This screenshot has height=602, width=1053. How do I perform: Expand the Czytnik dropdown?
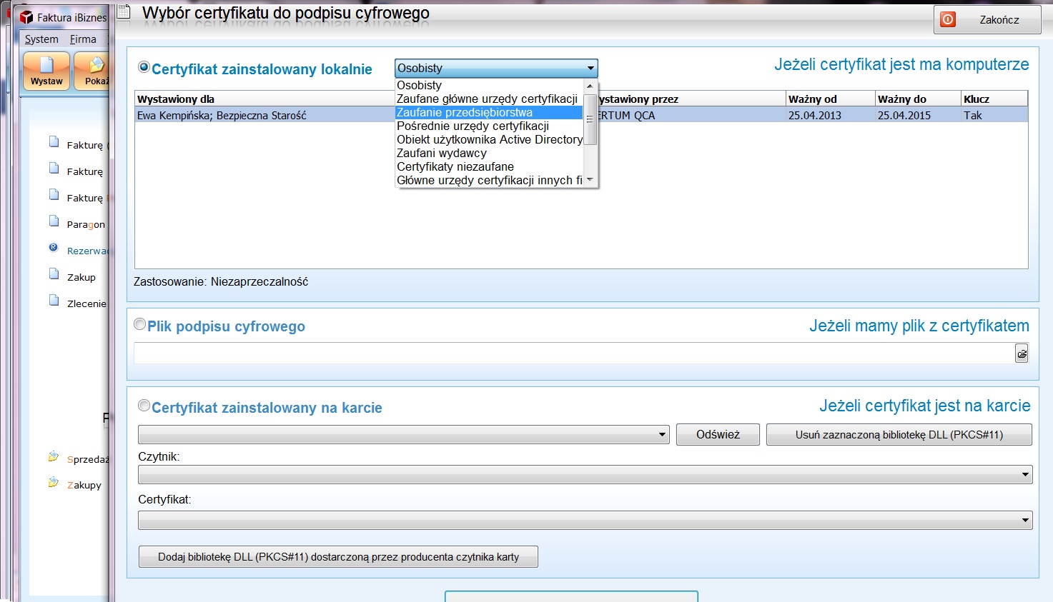1025,474
